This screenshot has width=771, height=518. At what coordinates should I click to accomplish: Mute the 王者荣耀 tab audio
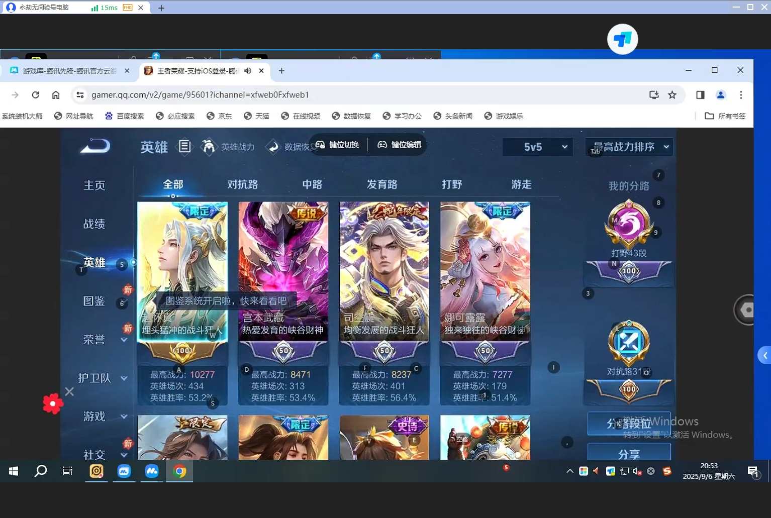(248, 71)
